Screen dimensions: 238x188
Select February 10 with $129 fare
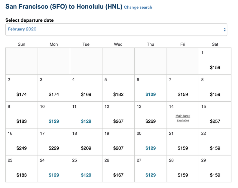pyautogui.click(x=54, y=121)
